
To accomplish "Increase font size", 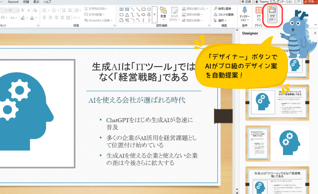I will coord(23,10).
